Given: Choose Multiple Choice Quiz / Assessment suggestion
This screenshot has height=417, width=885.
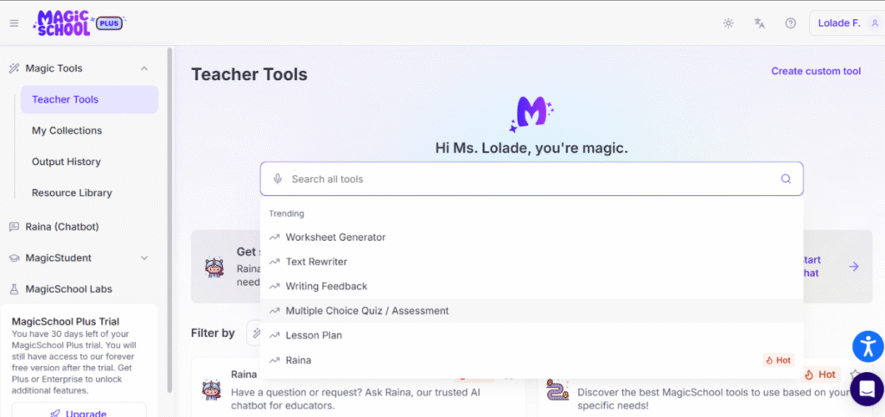Looking at the screenshot, I should tap(366, 311).
